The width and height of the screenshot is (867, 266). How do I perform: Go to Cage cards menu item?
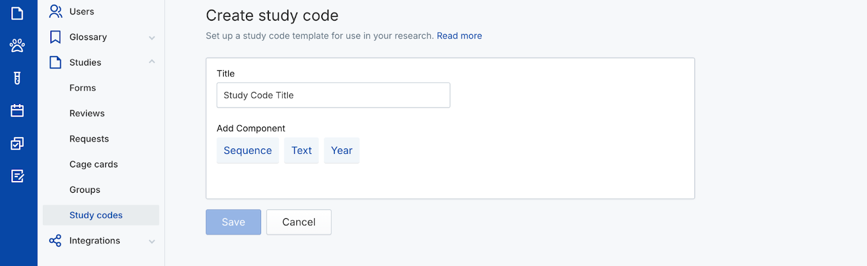pos(93,164)
